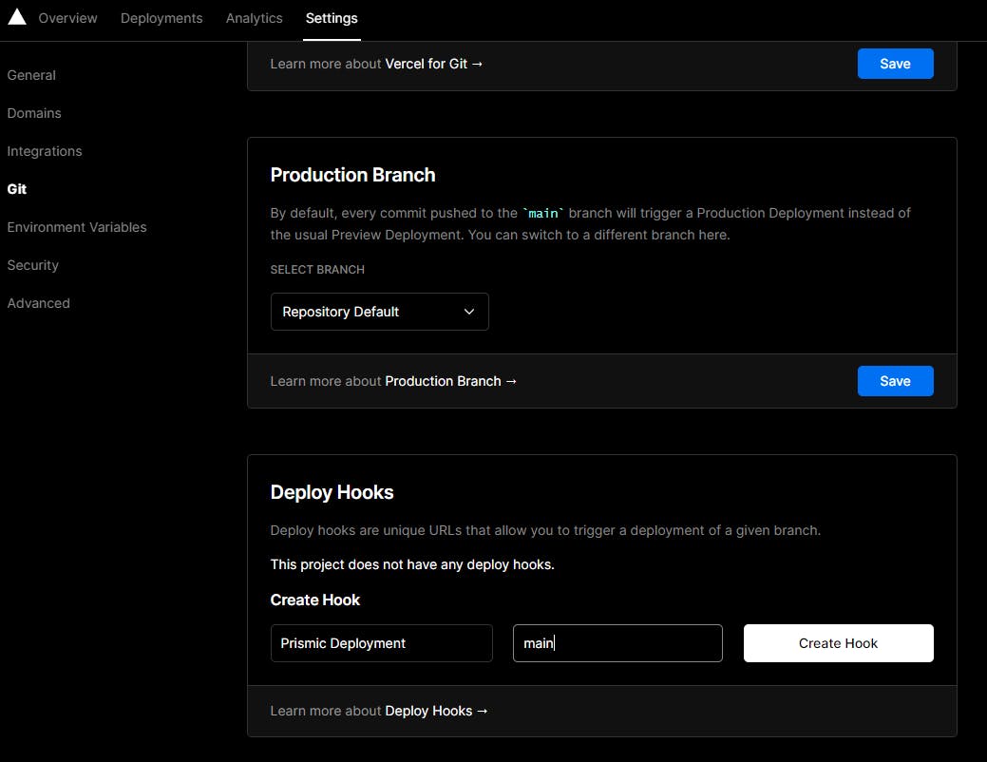Follow the Vercel for Git link

[x=434, y=64]
